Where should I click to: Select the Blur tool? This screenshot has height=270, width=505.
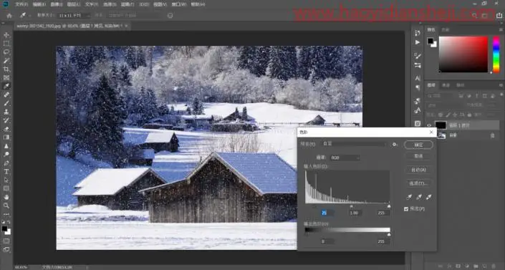6,146
